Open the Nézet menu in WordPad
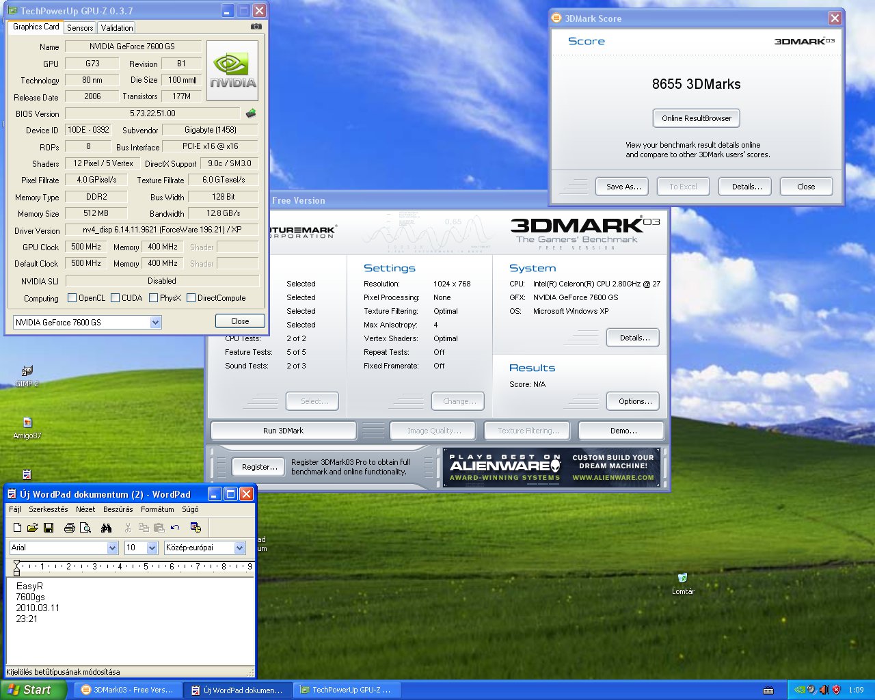 [85, 509]
